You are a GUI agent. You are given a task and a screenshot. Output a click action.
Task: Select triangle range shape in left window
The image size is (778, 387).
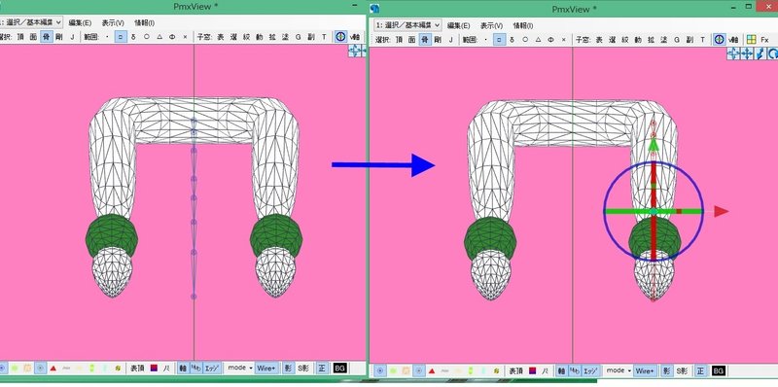[x=159, y=37]
